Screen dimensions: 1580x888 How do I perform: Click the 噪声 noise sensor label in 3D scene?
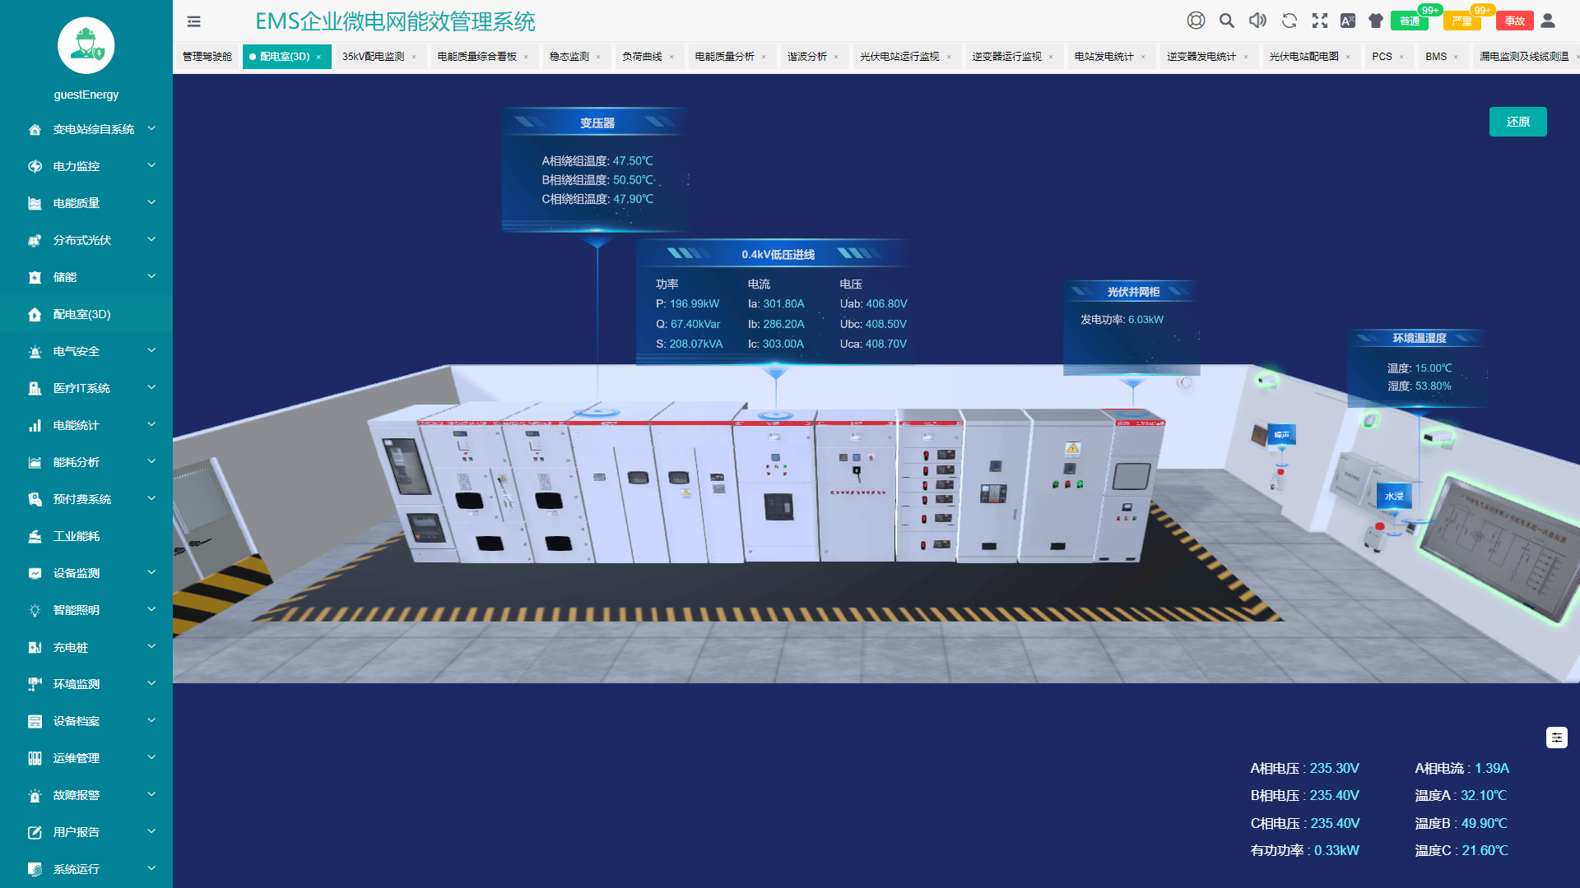click(x=1281, y=434)
